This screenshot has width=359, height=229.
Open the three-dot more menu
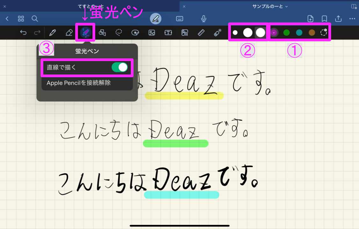click(352, 18)
